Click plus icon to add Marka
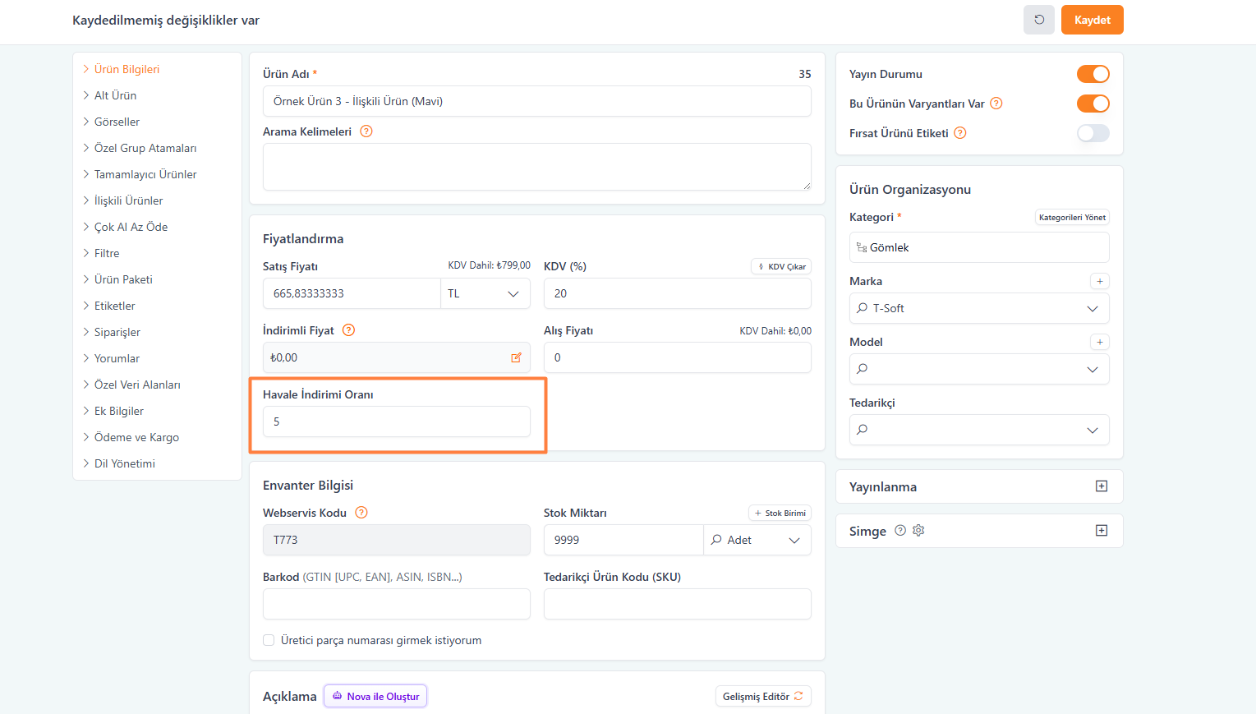 coord(1099,281)
